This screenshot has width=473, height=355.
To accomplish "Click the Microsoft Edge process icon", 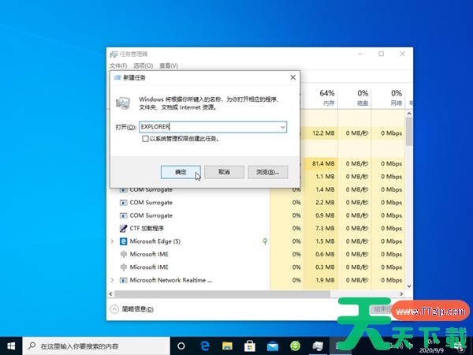I will 124,241.
